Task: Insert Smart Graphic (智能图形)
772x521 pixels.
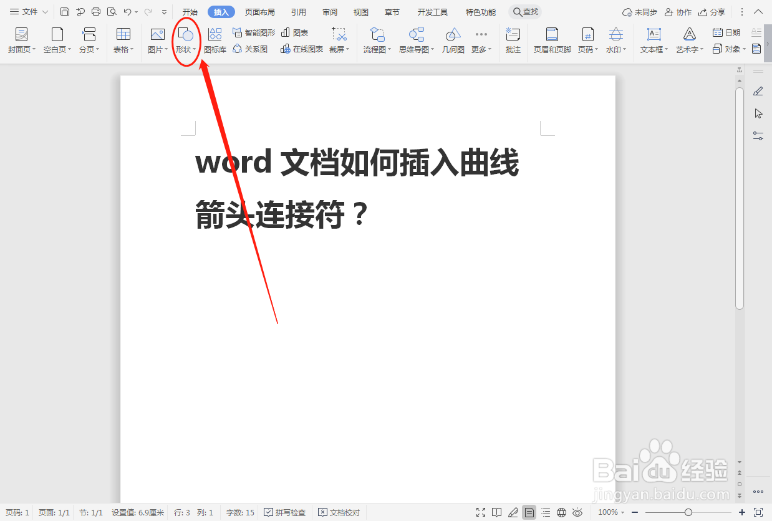Action: [253, 33]
